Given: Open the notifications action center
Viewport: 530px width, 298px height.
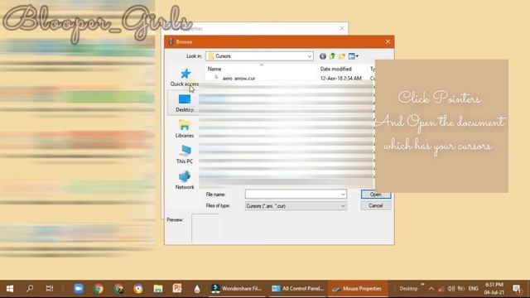Looking at the screenshot, I should tap(517, 289).
